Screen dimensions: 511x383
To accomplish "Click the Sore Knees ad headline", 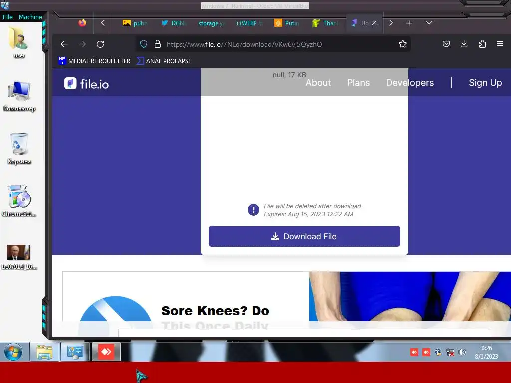I will click(x=215, y=311).
